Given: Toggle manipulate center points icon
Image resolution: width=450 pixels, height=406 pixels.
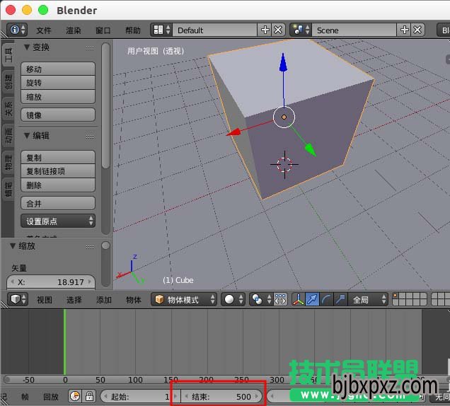Looking at the screenshot, I should 280,300.
